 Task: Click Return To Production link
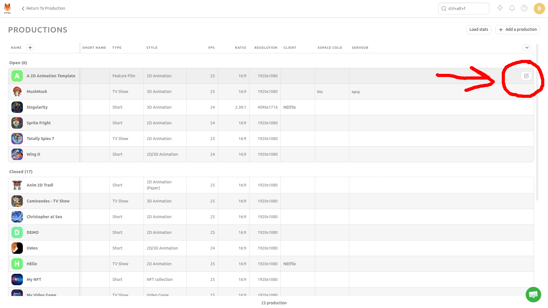click(43, 8)
